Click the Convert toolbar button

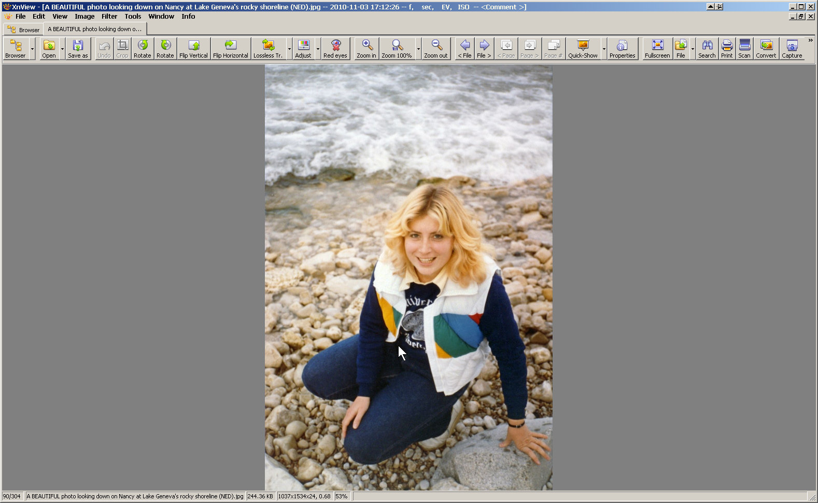(x=766, y=49)
